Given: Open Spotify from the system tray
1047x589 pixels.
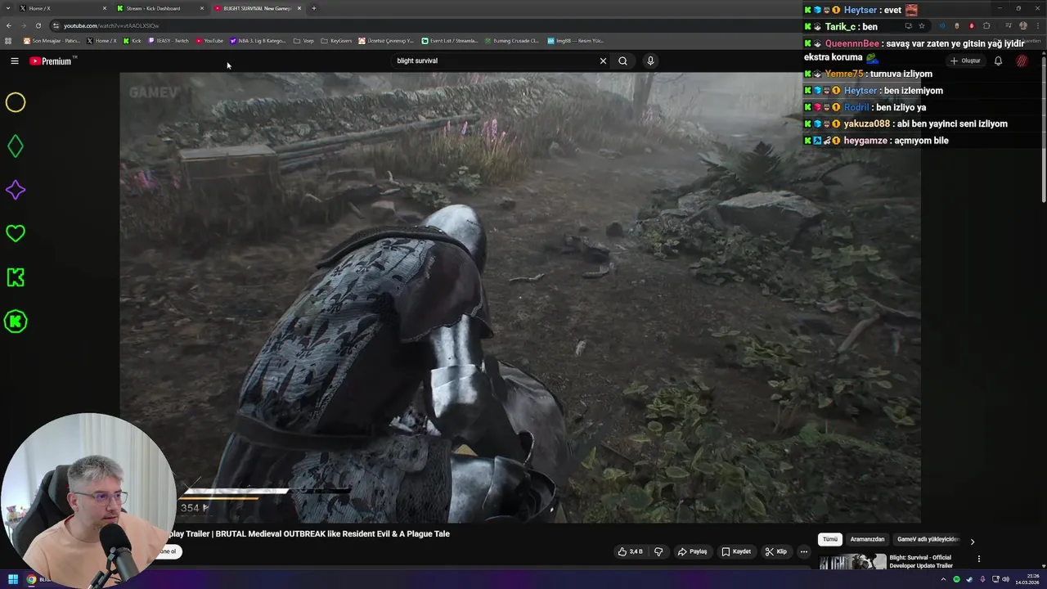Looking at the screenshot, I should point(956,579).
